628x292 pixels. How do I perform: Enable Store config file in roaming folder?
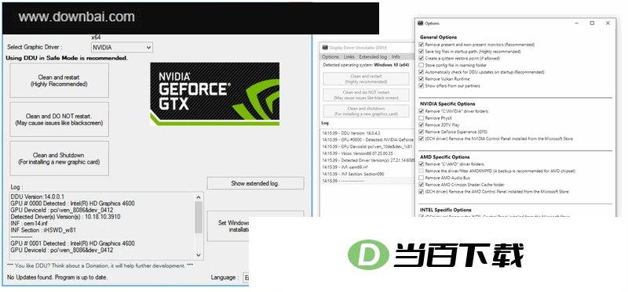pos(421,65)
